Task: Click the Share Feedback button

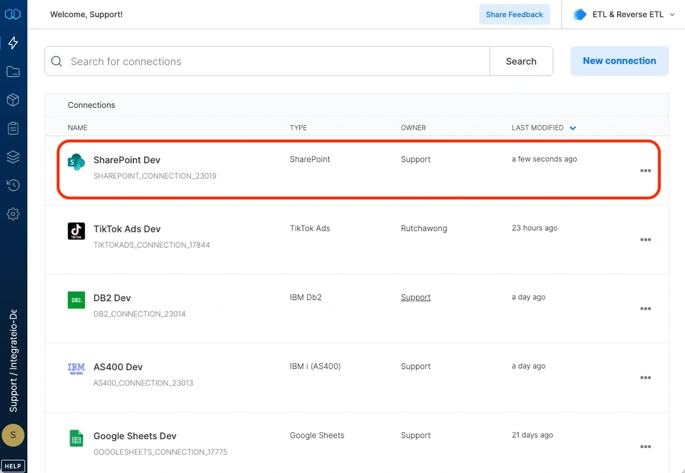Action: point(514,14)
